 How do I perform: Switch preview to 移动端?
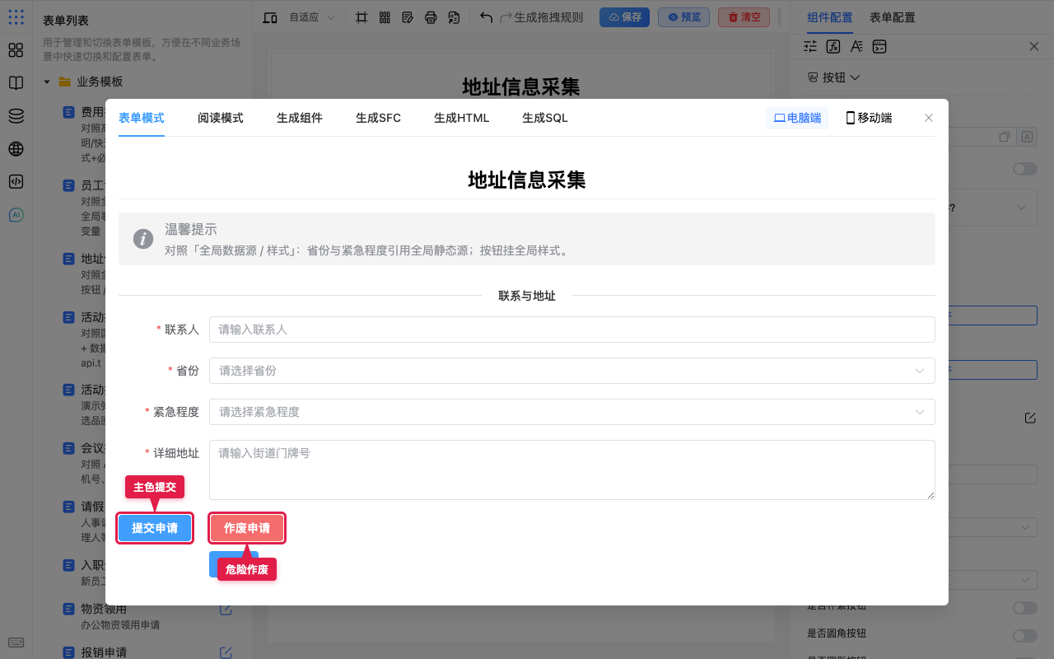tap(869, 118)
